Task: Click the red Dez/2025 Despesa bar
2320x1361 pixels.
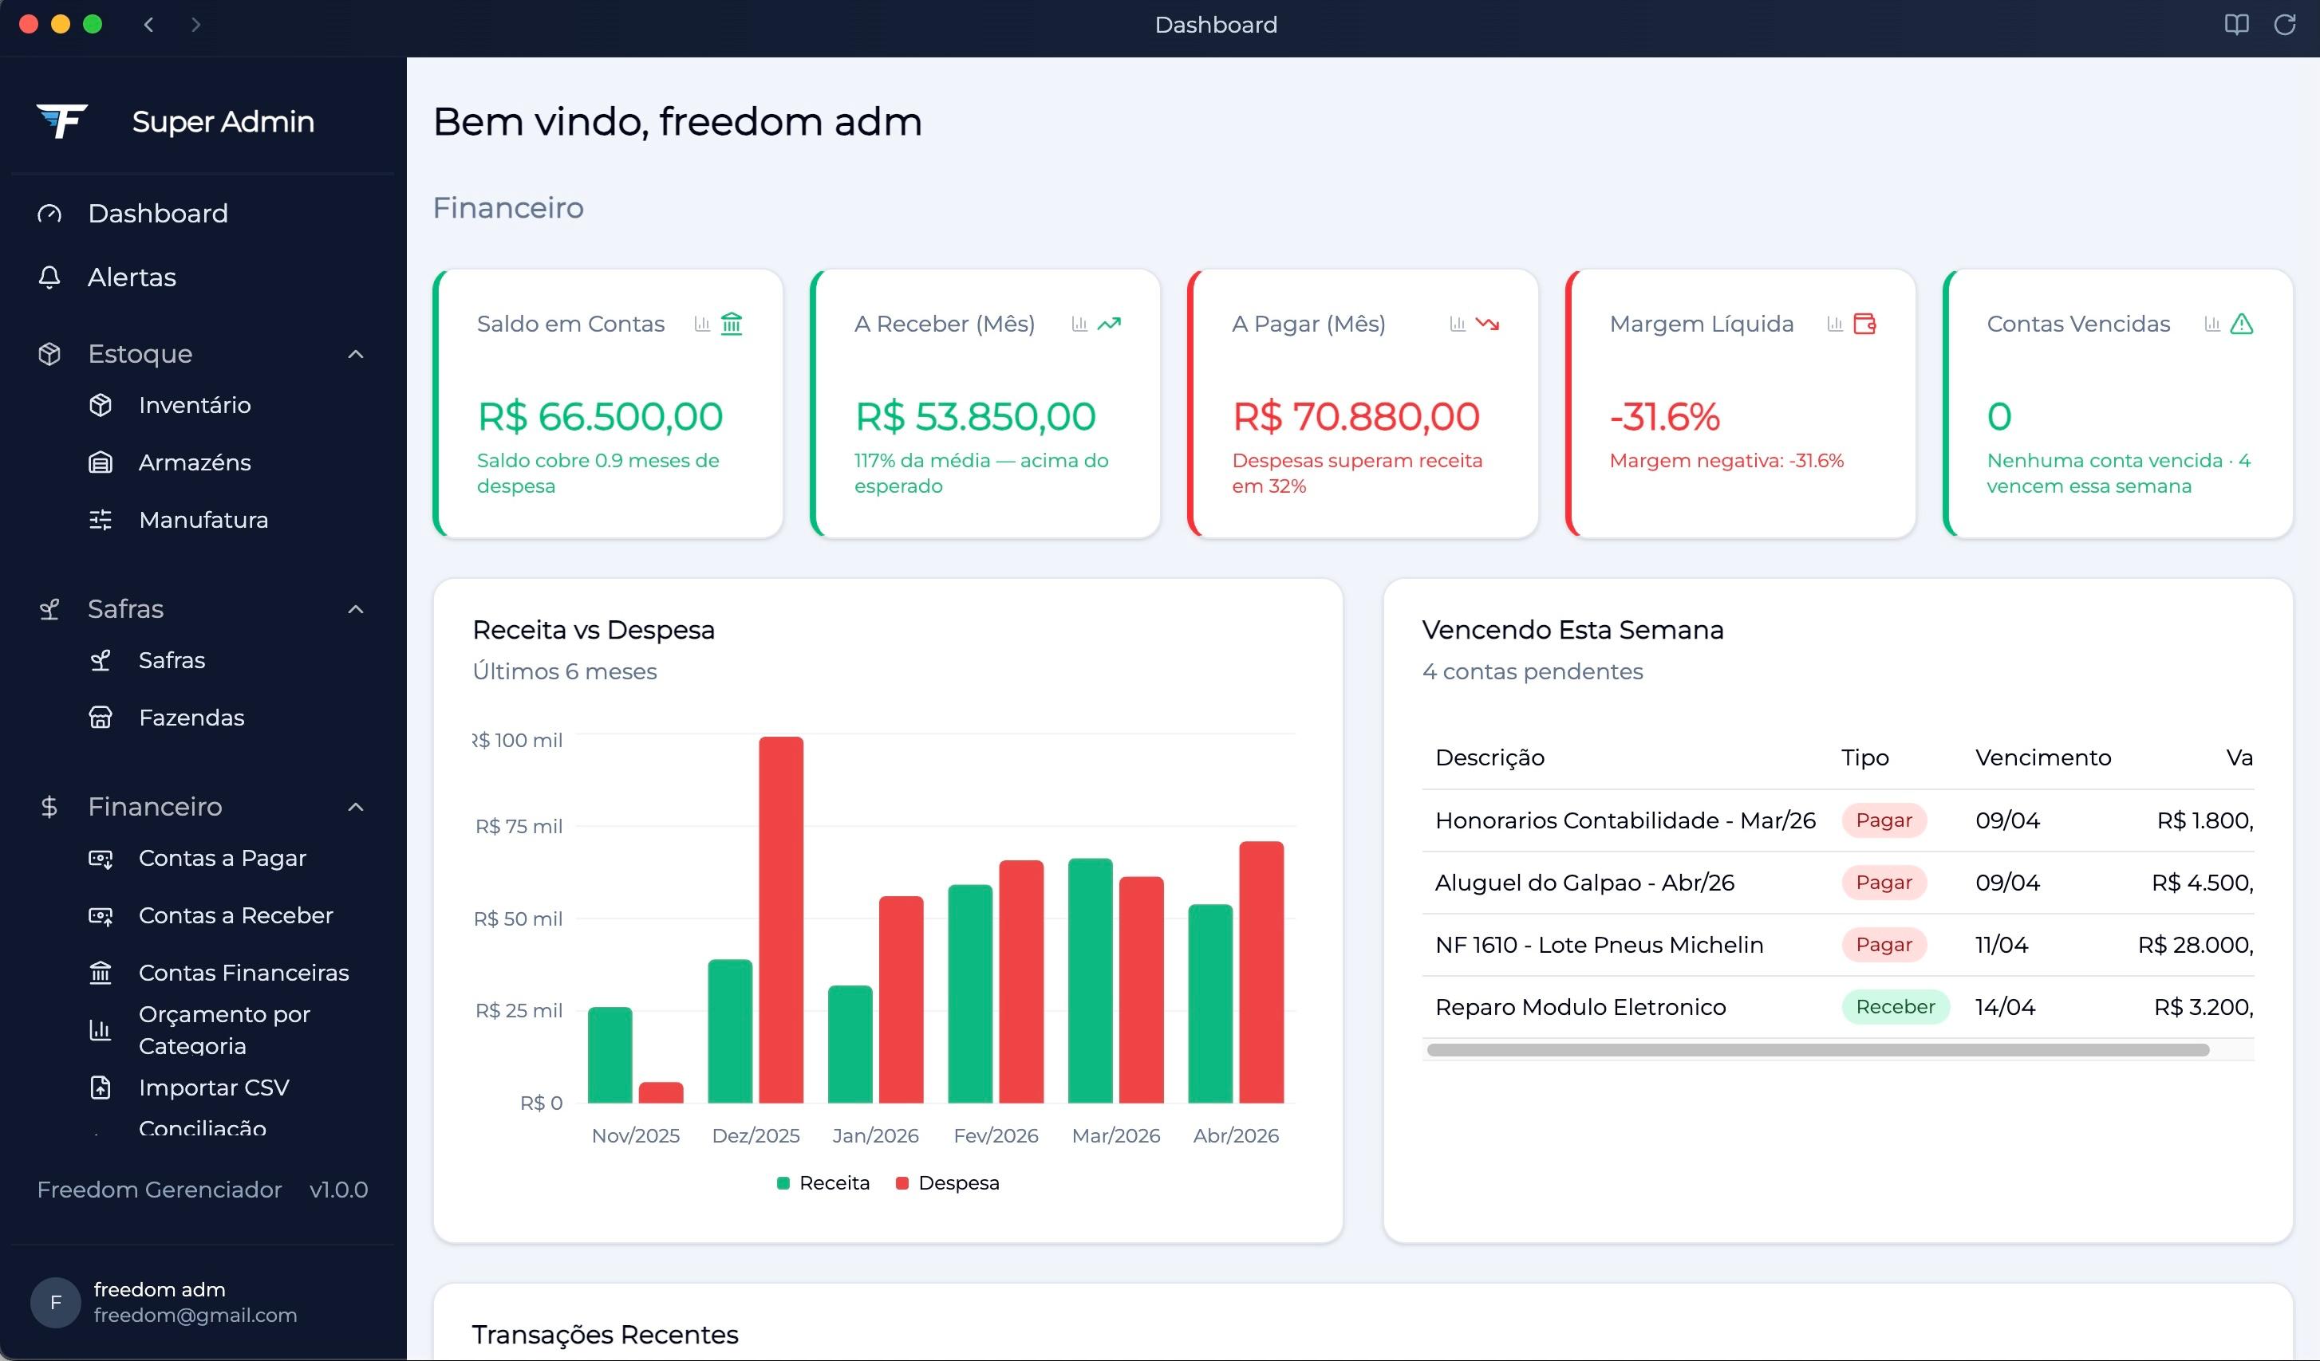Action: click(x=781, y=919)
